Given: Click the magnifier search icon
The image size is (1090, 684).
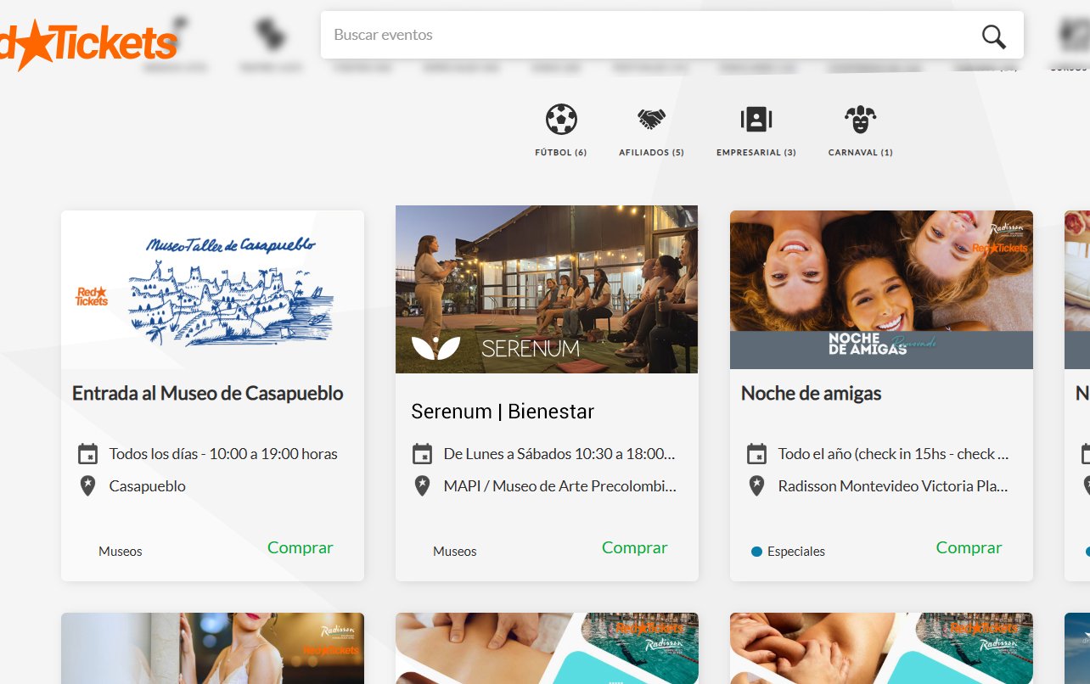Looking at the screenshot, I should 993,36.
